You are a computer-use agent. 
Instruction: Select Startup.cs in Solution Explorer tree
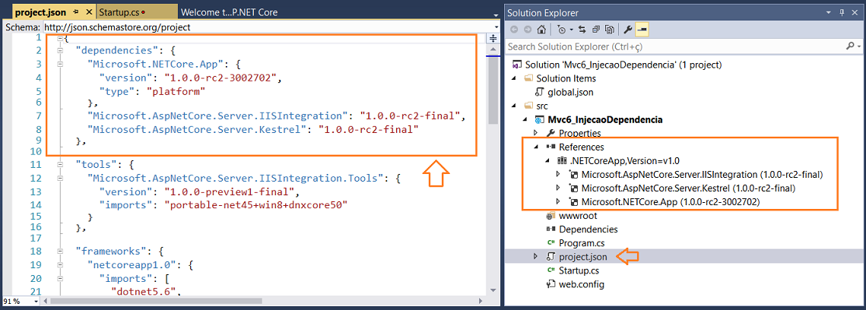(579, 270)
